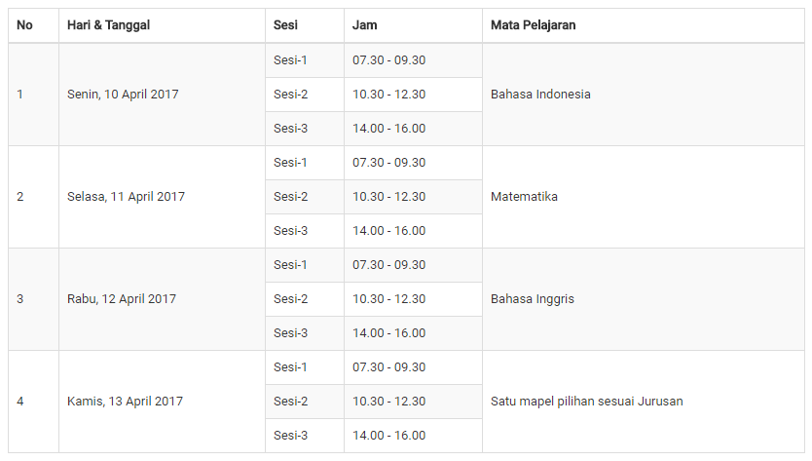812x461 pixels.
Task: Click row number 1 cell
Action: 34,95
